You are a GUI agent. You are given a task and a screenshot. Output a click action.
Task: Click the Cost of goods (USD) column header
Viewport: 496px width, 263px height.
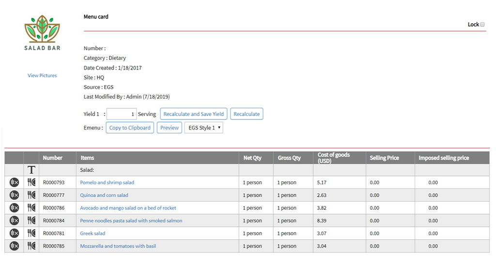click(x=334, y=158)
